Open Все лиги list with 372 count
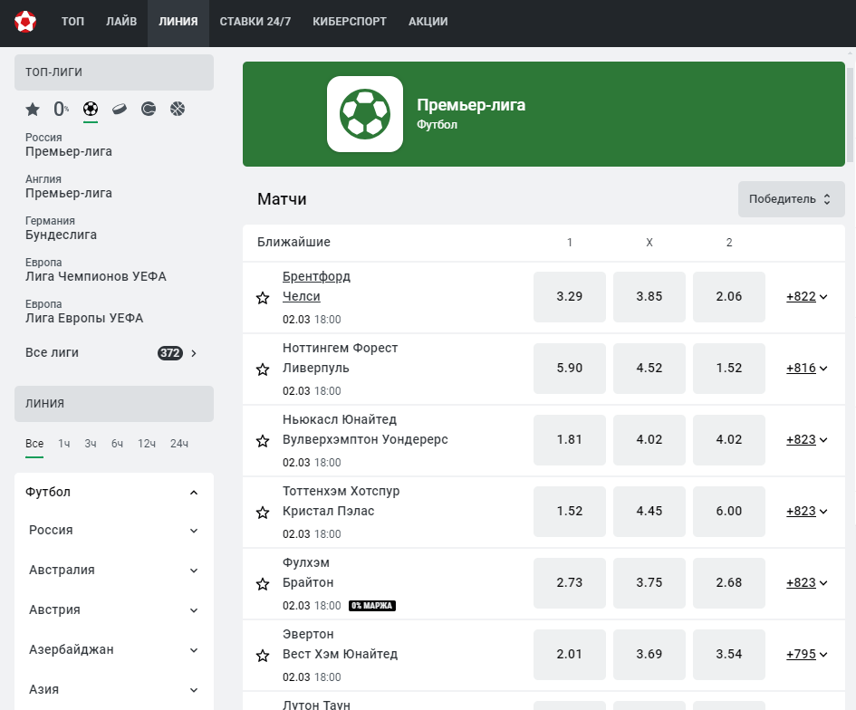Viewport: 856px width, 710px height. pos(111,353)
